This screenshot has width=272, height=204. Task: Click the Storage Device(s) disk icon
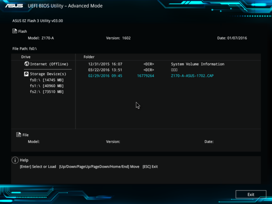pyautogui.click(x=26, y=74)
